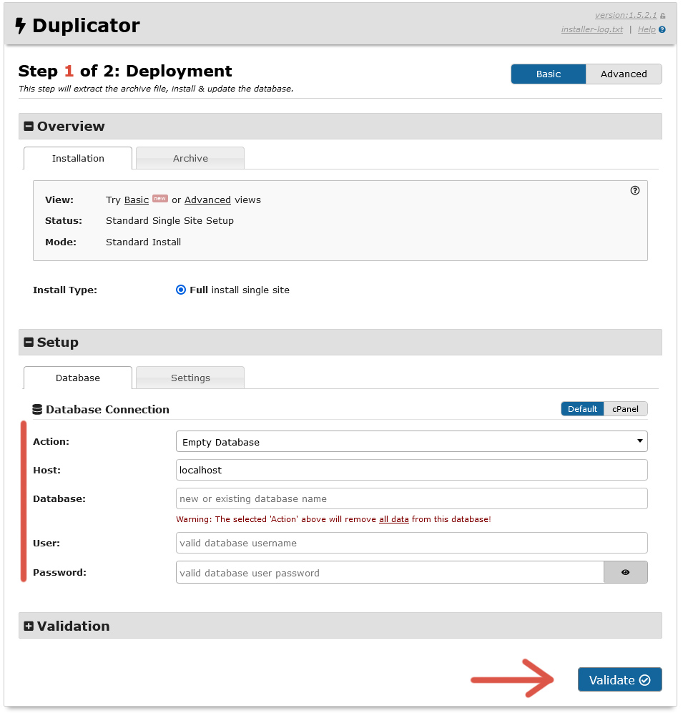Image resolution: width=683 pixels, height=713 pixels.
Task: Select cPanel database connection mode
Action: click(x=625, y=409)
